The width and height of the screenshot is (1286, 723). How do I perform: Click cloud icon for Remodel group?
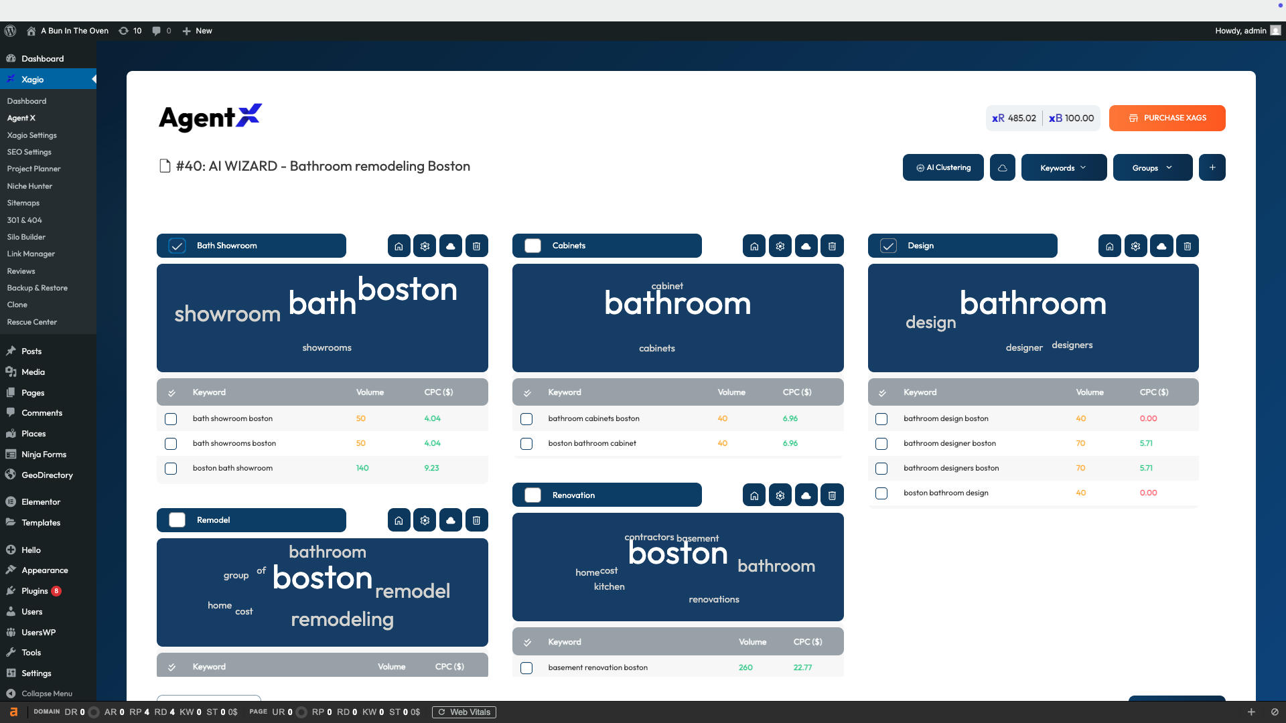[x=451, y=520]
